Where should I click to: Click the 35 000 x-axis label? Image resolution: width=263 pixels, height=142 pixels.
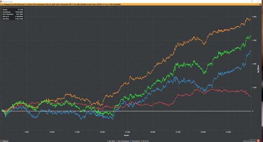coord(178,132)
